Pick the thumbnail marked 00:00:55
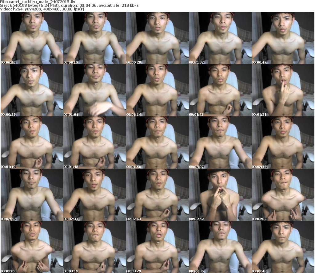315x273 pixels. tap(32, 90)
